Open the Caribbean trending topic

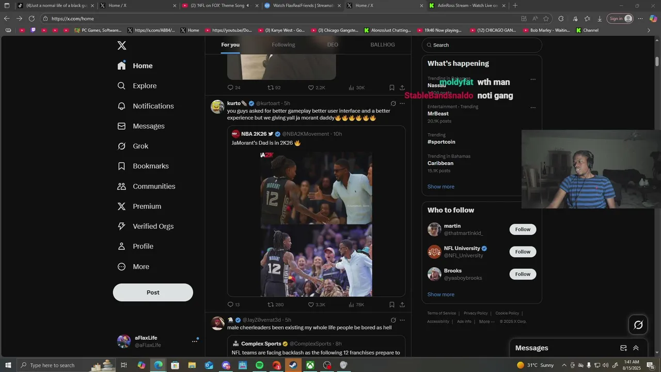click(x=440, y=163)
